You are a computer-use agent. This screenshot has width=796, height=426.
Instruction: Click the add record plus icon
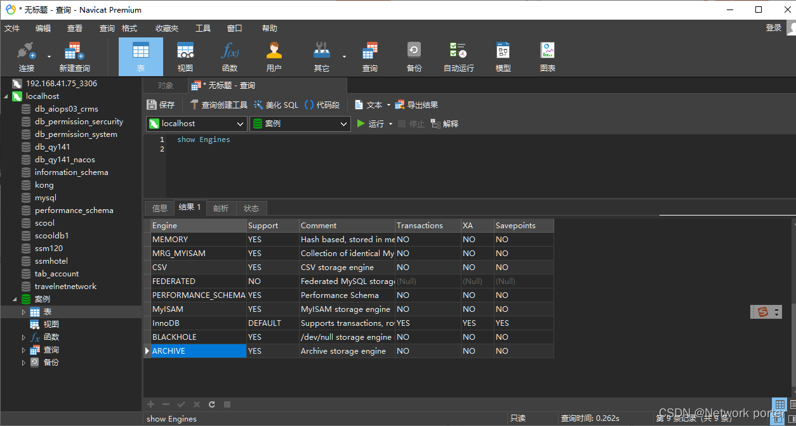(x=150, y=404)
